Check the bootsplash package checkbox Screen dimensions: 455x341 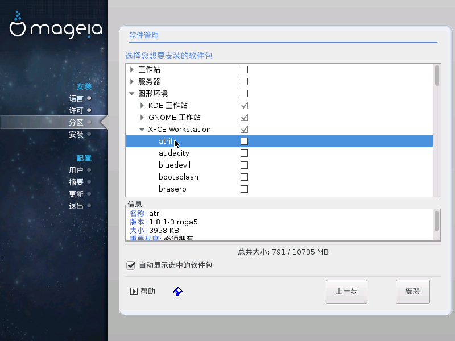(245, 177)
